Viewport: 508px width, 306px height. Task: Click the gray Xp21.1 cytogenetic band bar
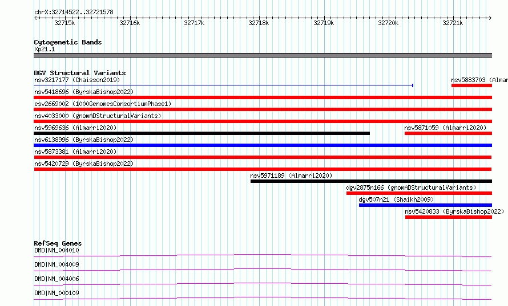[x=263, y=55]
